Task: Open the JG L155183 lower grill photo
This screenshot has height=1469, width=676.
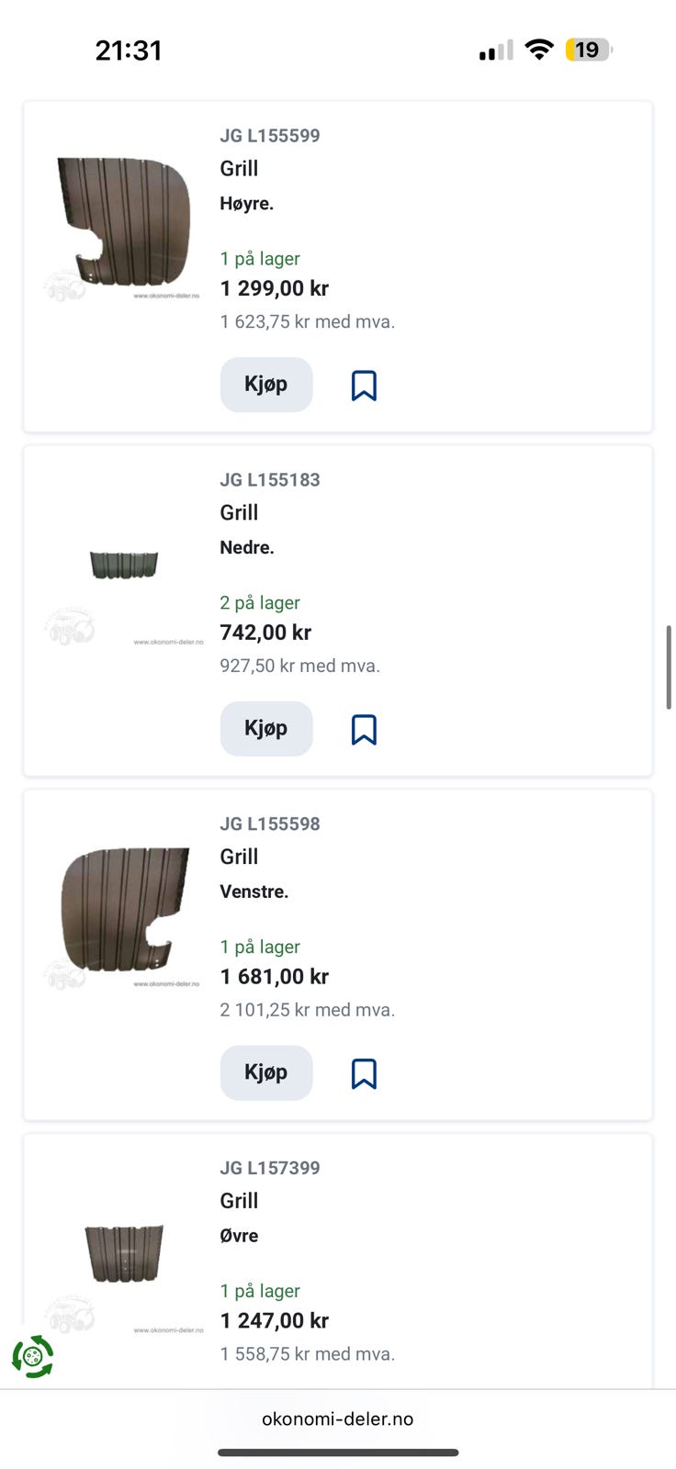Action: click(x=124, y=565)
